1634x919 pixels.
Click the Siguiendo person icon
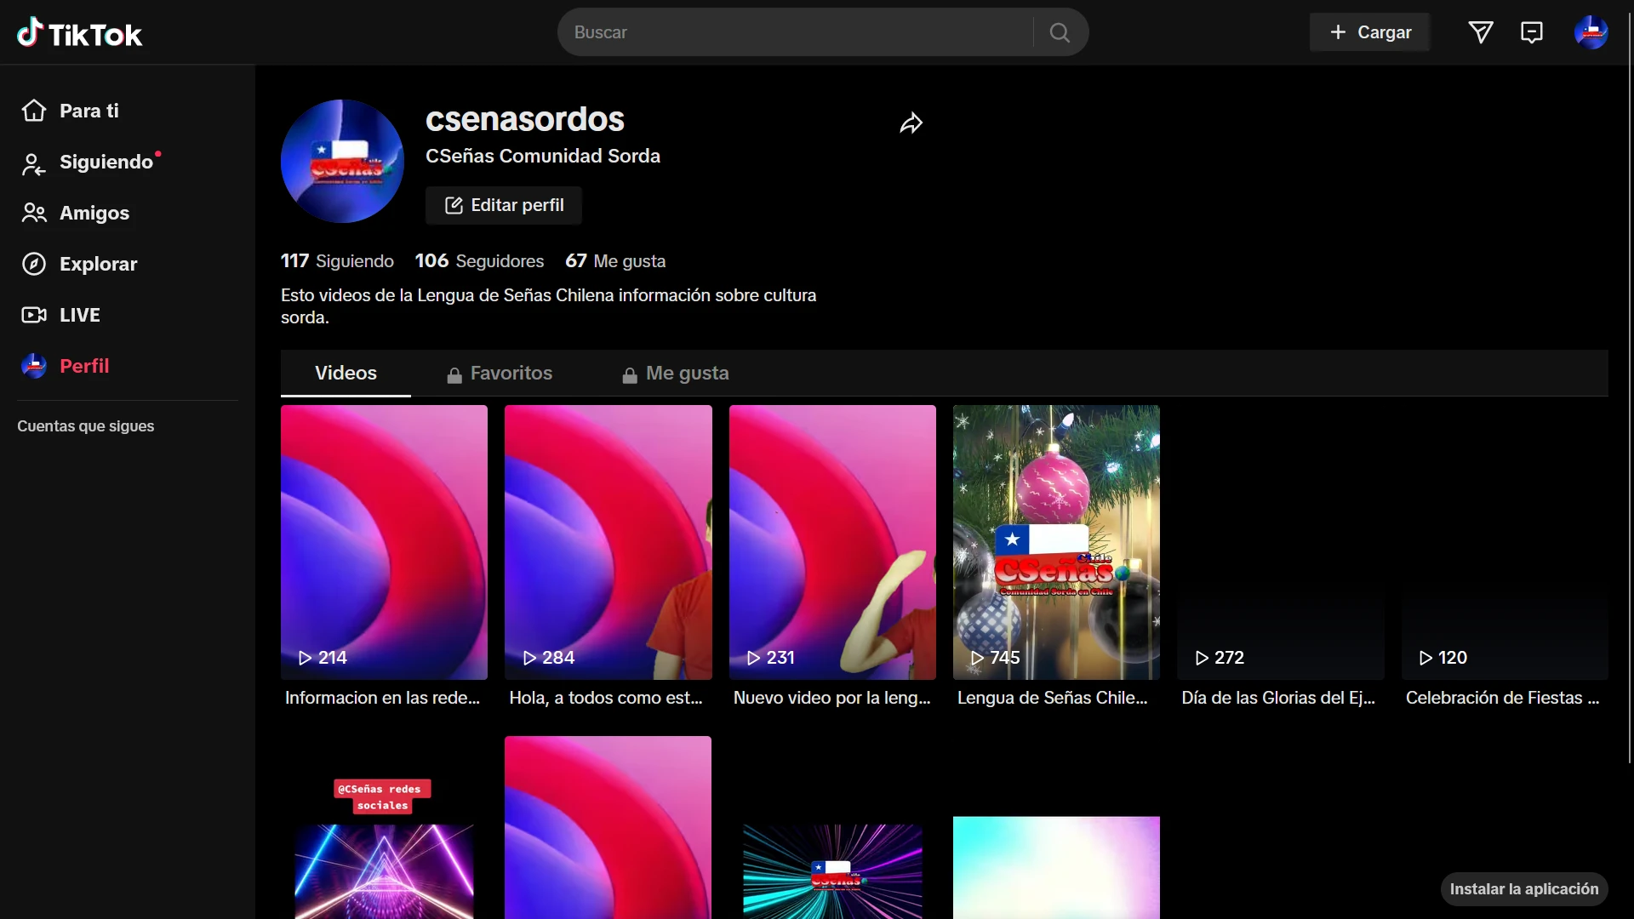pos(34,163)
